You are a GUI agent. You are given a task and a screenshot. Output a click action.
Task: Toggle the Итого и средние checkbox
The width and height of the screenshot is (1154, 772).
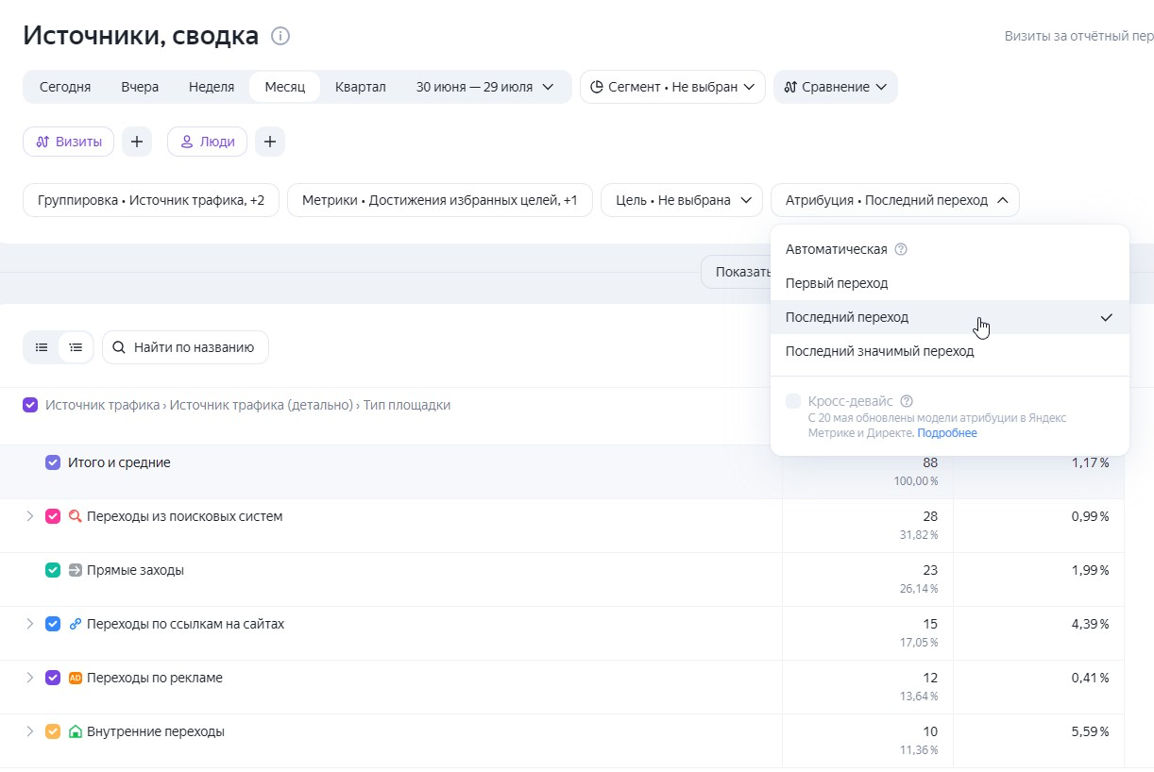(x=53, y=462)
